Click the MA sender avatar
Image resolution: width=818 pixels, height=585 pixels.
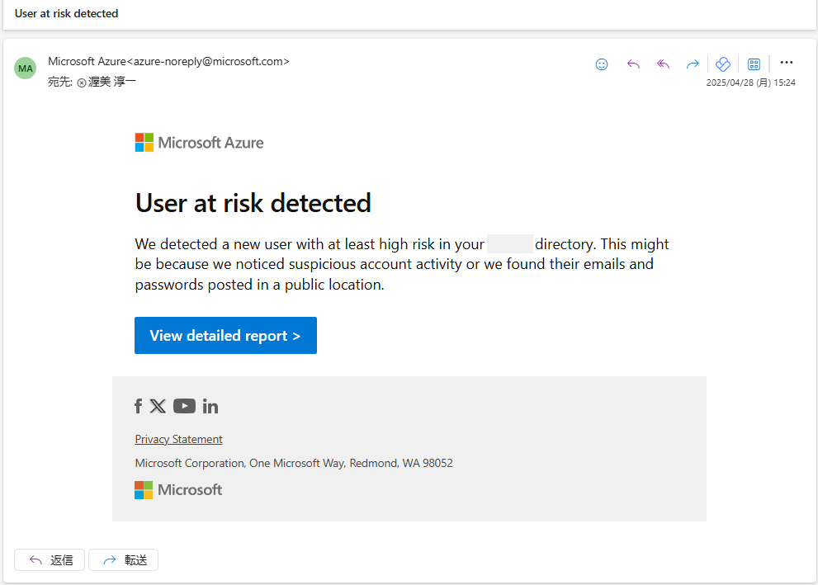25,68
